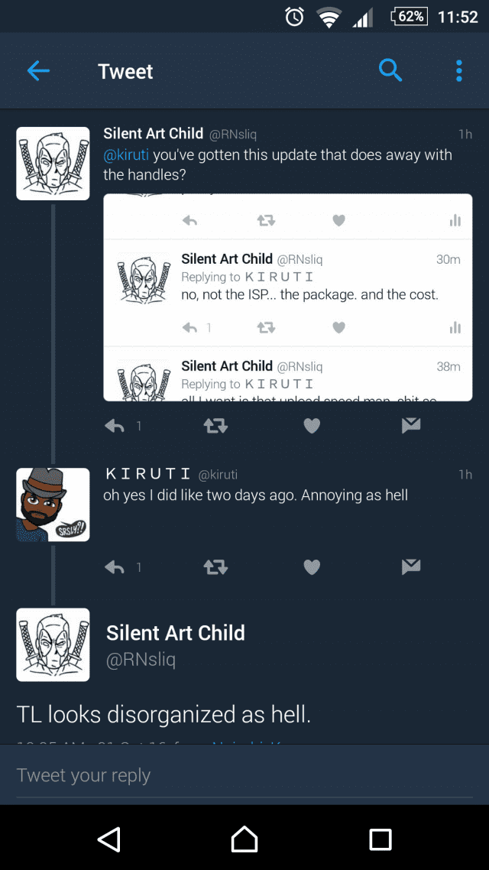Open Silent Art Child name on main tweet
Viewport: 489px width, 870px height.
coord(175,632)
